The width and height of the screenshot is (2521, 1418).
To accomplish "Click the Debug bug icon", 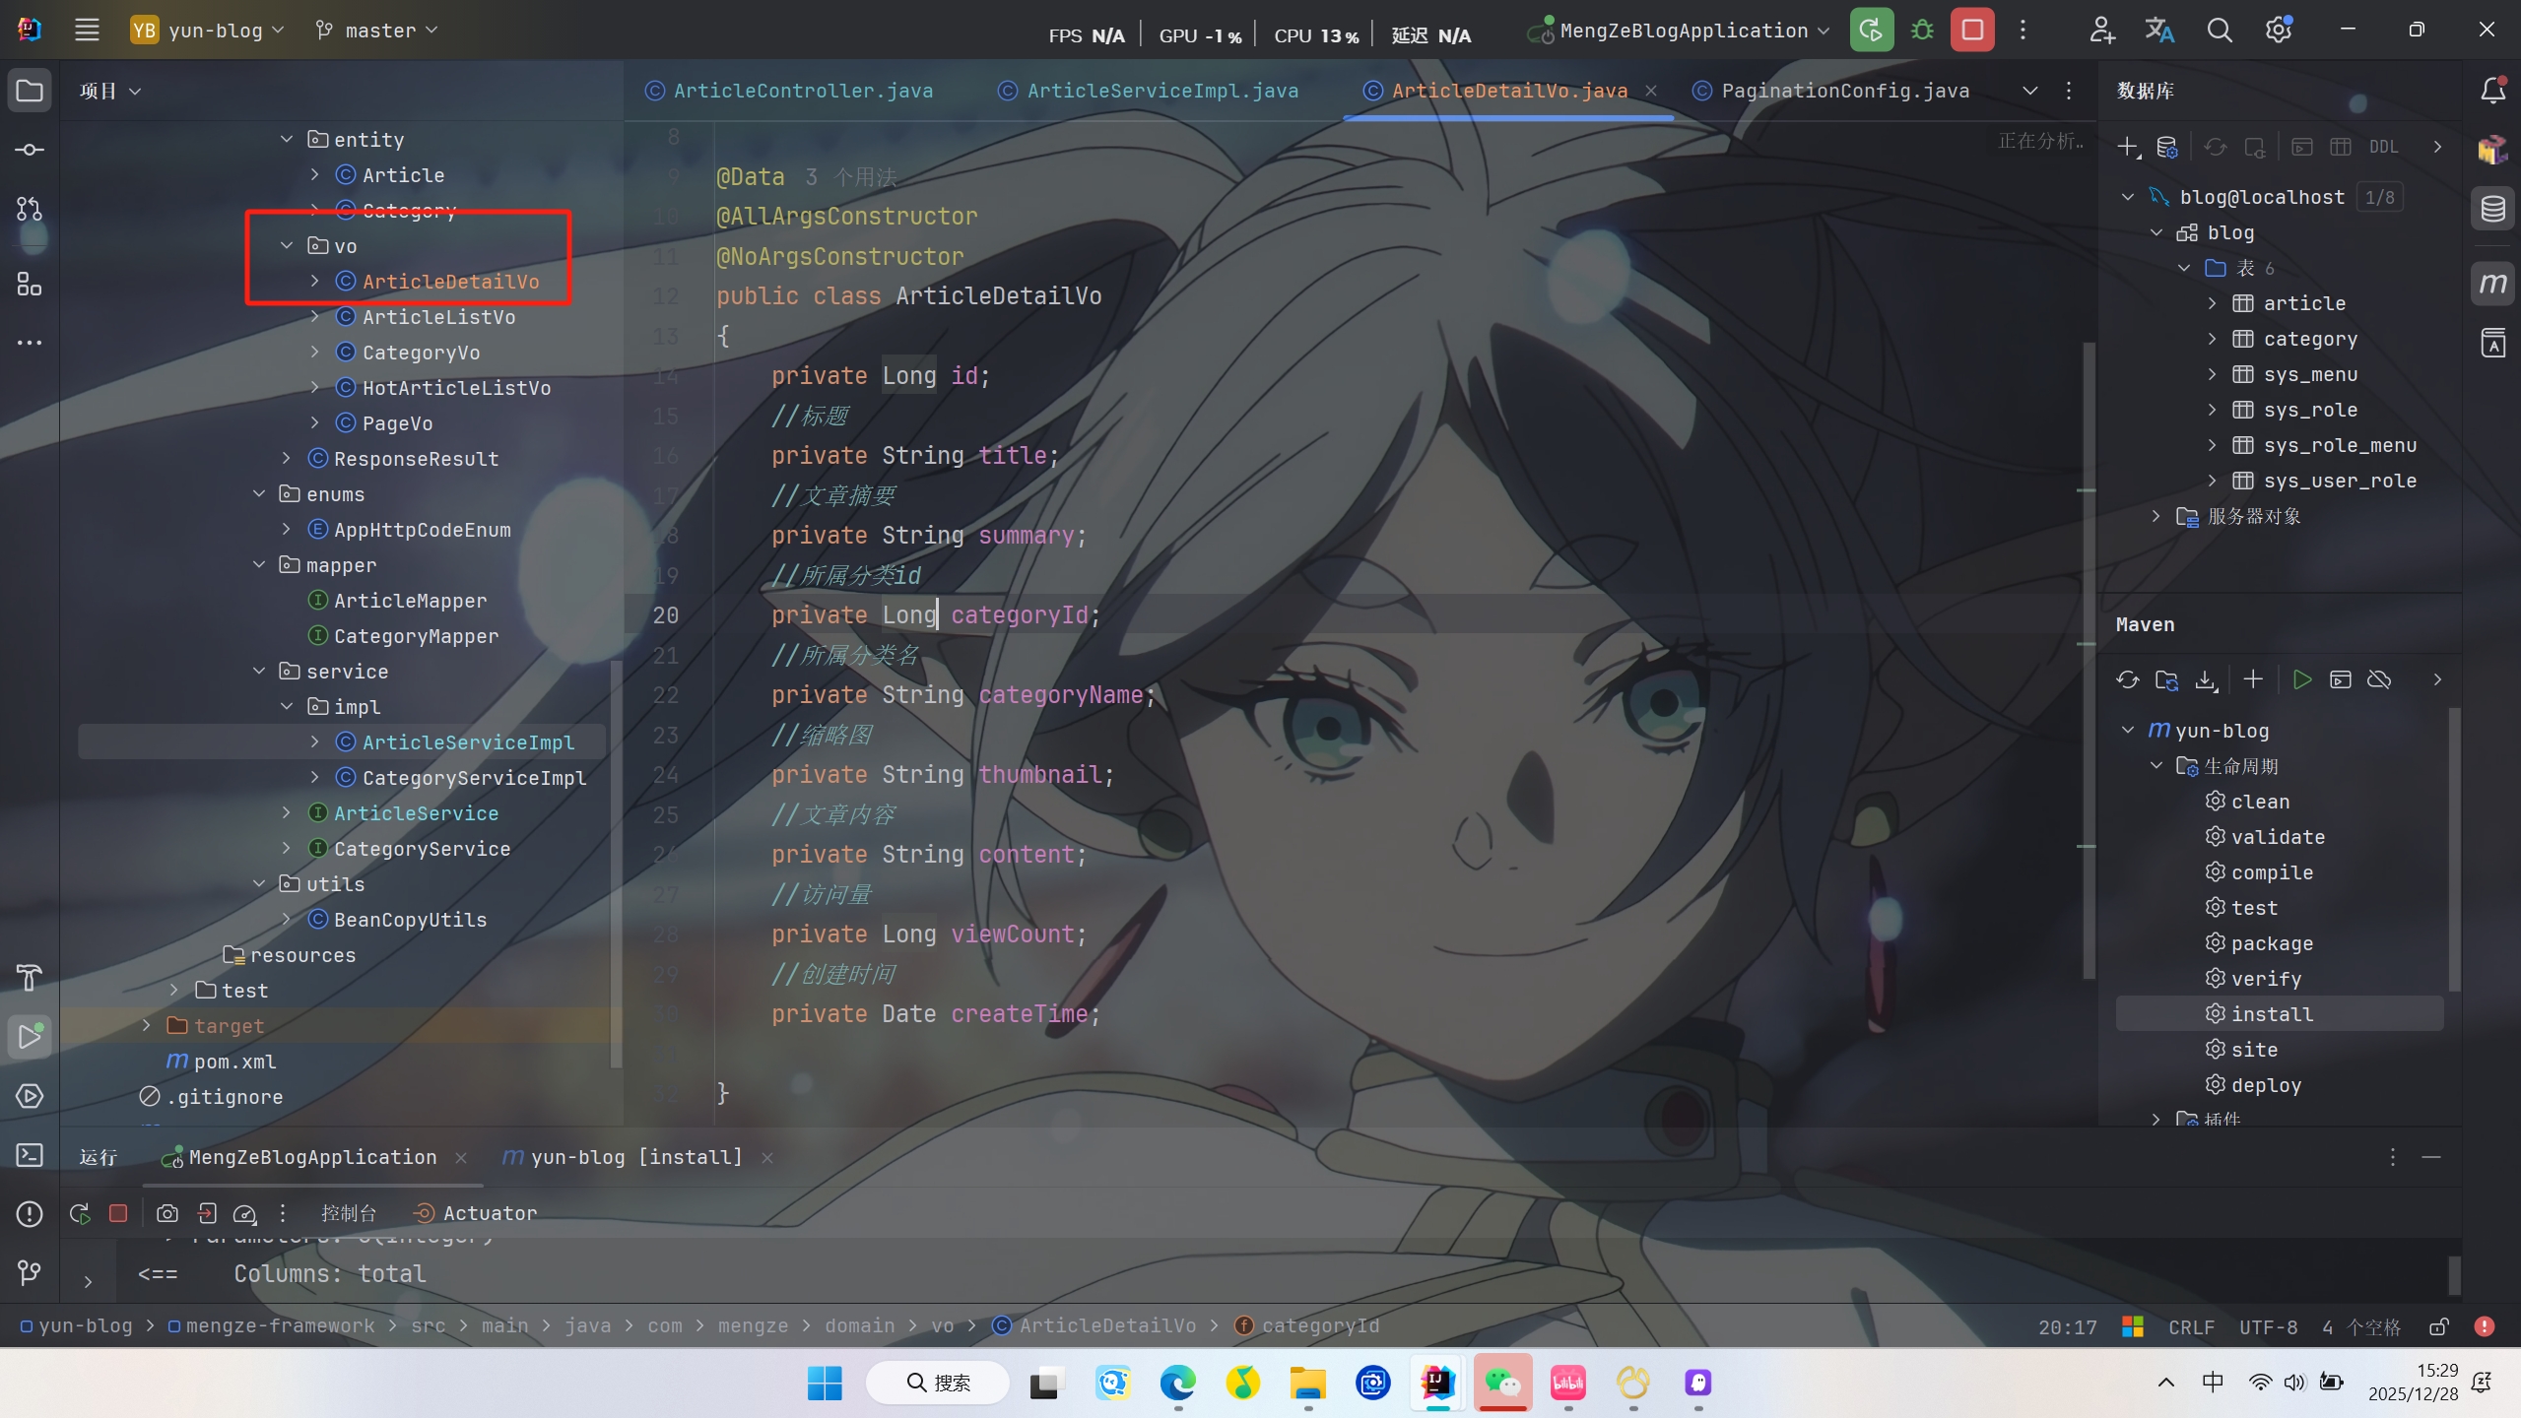I will (x=1922, y=31).
